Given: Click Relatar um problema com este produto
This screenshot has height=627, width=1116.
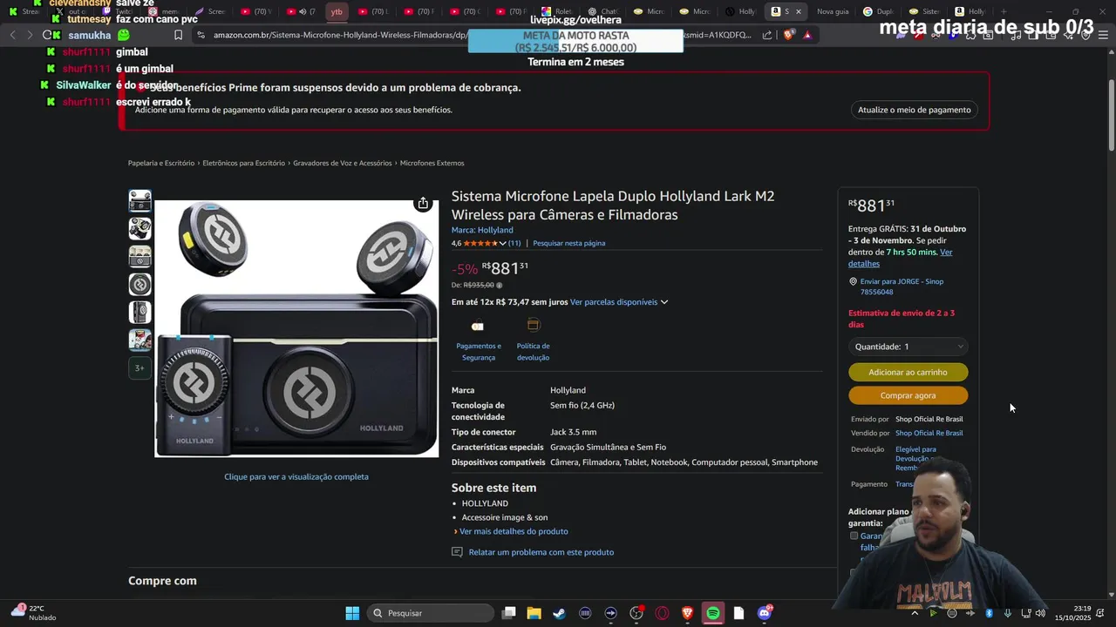Looking at the screenshot, I should pos(541,552).
